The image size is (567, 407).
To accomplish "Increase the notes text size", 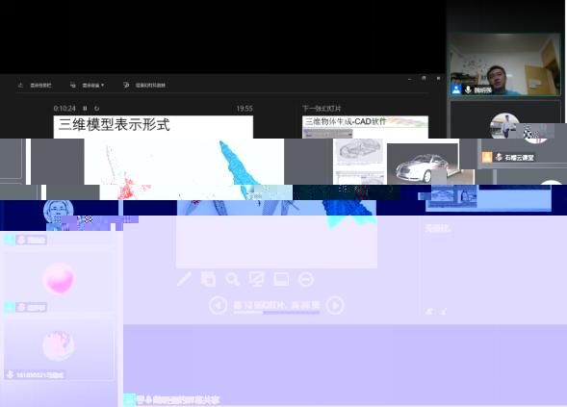I will (x=429, y=311).
